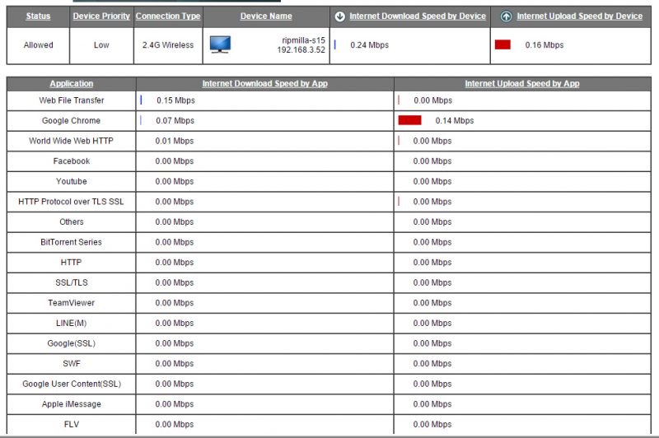Click the Low device priority cell

[101, 45]
